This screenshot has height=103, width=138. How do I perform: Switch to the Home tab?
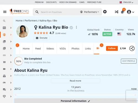click(26, 49)
